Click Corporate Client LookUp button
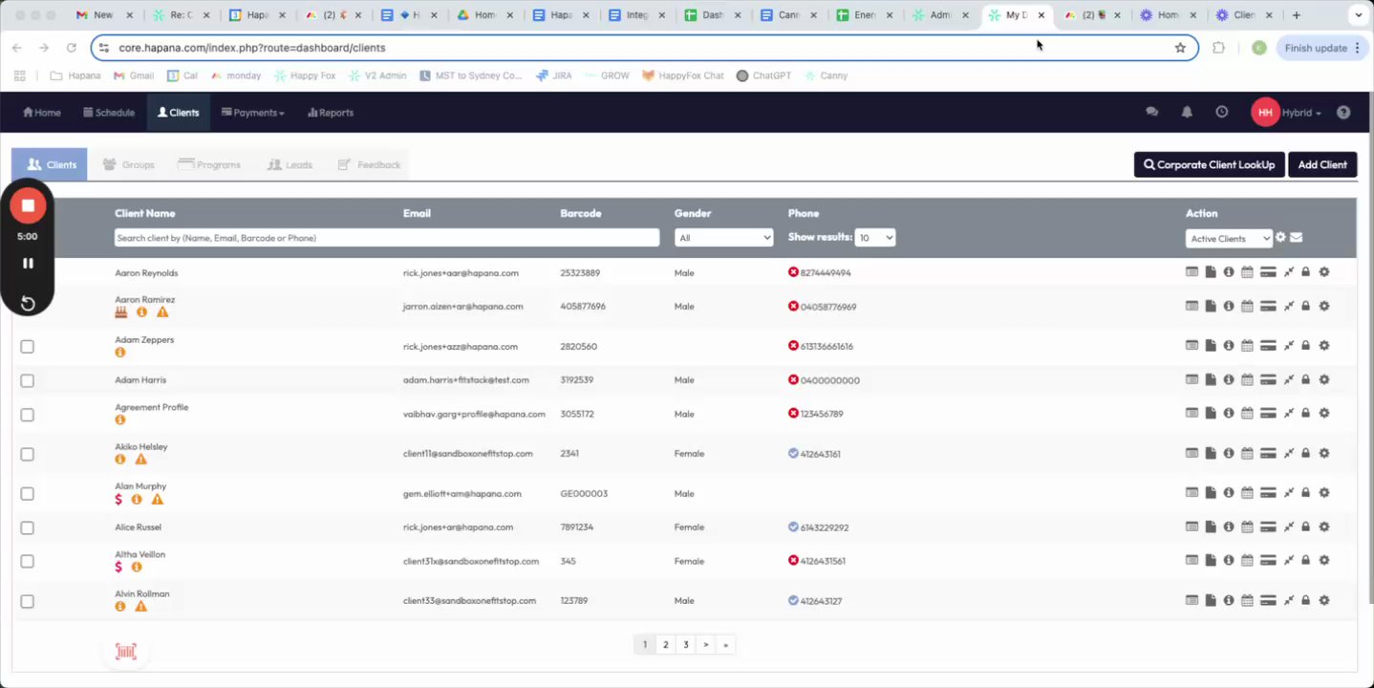This screenshot has height=688, width=1374. point(1210,164)
